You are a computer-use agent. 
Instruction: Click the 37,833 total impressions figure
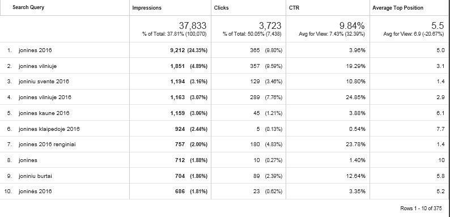coord(193,25)
